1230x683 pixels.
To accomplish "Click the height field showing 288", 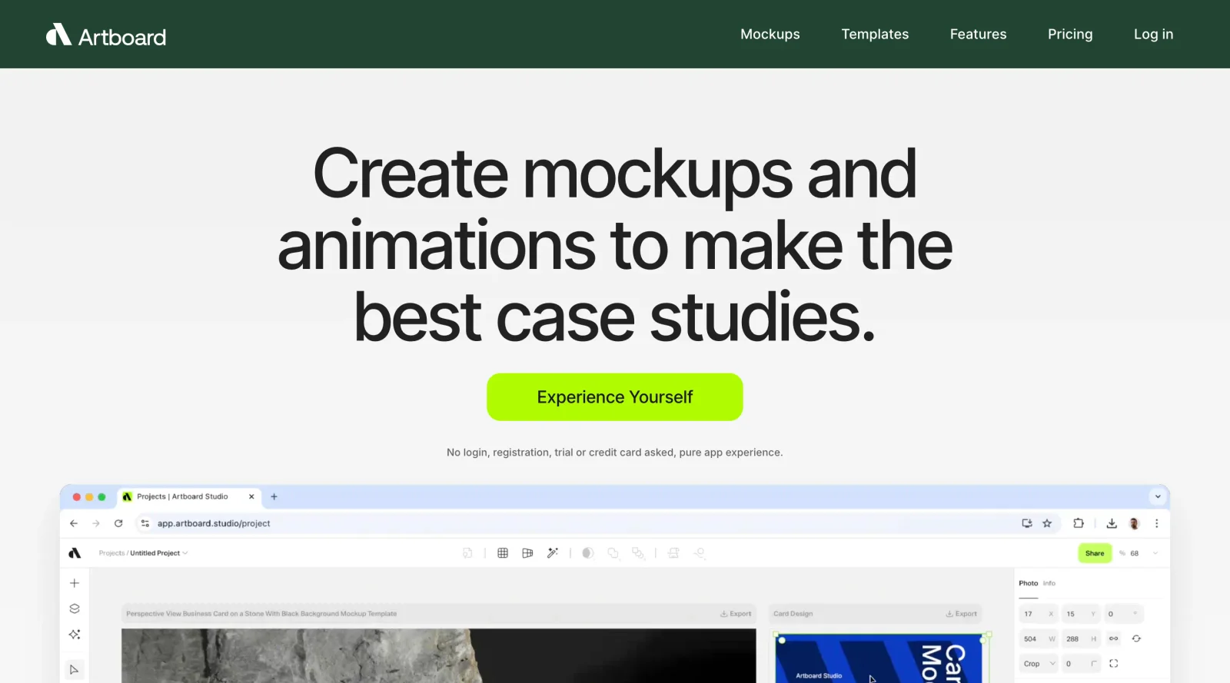I will click(x=1081, y=638).
